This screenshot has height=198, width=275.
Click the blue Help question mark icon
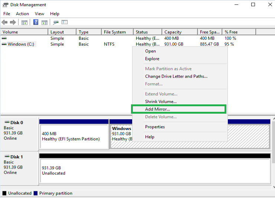tap(36, 22)
